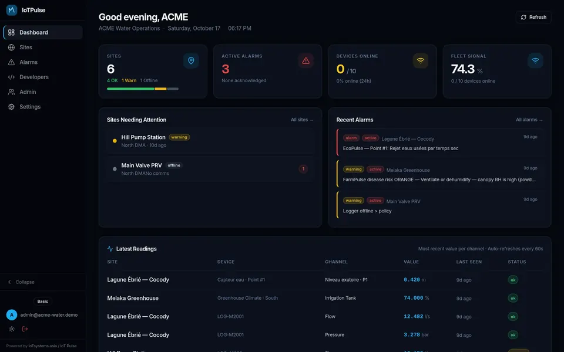Click ok status badge in Niveau exutoire row

click(x=513, y=280)
